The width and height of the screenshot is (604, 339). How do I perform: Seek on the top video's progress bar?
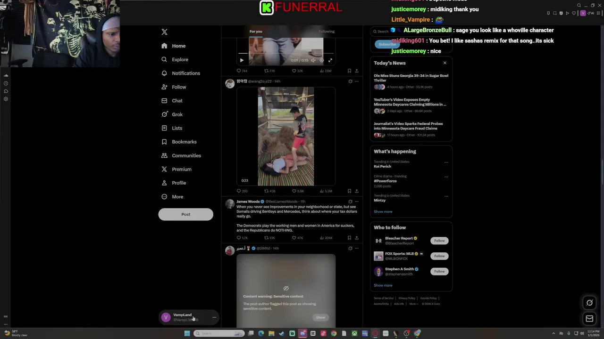[x=285, y=54]
